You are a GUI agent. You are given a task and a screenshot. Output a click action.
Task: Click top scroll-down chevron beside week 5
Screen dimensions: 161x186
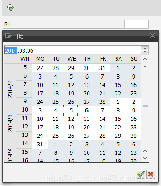145,67
